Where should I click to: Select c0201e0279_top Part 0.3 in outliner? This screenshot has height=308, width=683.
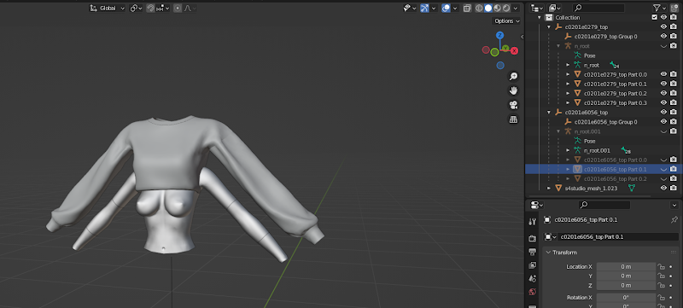(x=615, y=103)
